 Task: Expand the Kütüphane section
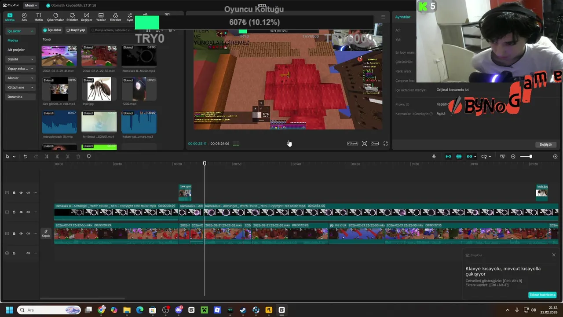pyautogui.click(x=20, y=87)
